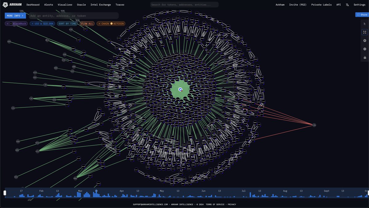Image resolution: width=369 pixels, height=208 pixels.
Task: Click the Share button
Action: point(362,14)
